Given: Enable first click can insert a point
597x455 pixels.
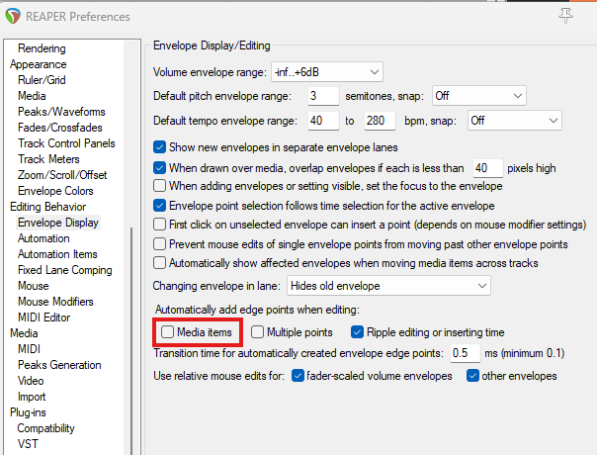Looking at the screenshot, I should 159,225.
